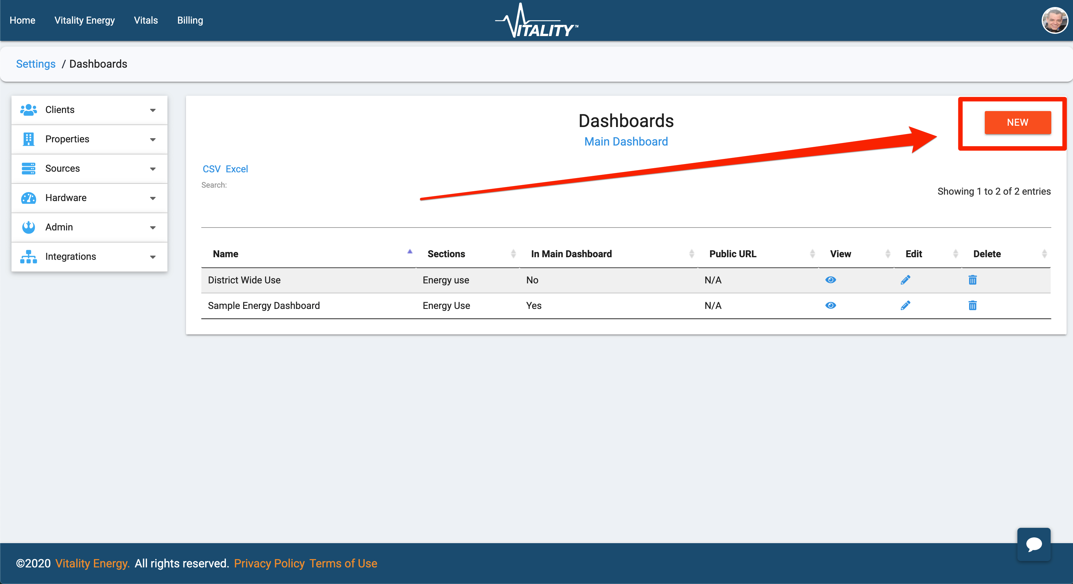
Task: Delete the District Wide Use dashboard
Action: pos(973,280)
